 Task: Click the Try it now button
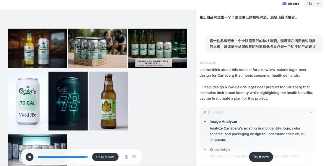[261, 157]
